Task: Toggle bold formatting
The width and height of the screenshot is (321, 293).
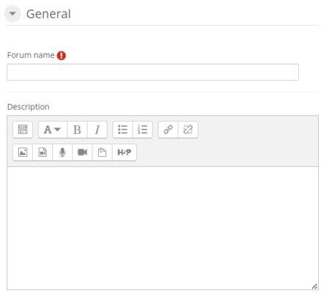Action: coord(77,130)
